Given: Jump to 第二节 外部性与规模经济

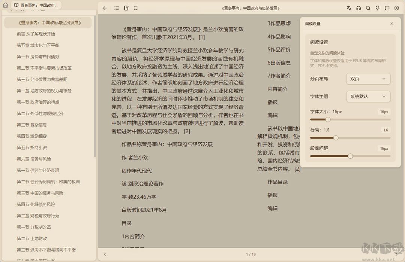Looking at the screenshot, I should [x=40, y=113].
